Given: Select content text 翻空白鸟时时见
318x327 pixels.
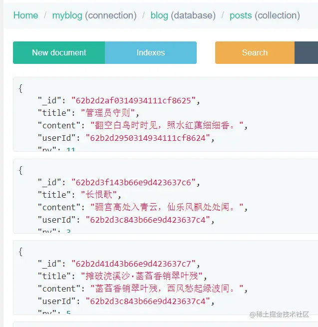Looking at the screenshot, I should 126,125.
